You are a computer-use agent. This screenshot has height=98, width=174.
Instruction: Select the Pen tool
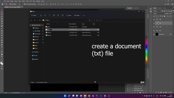2,45
